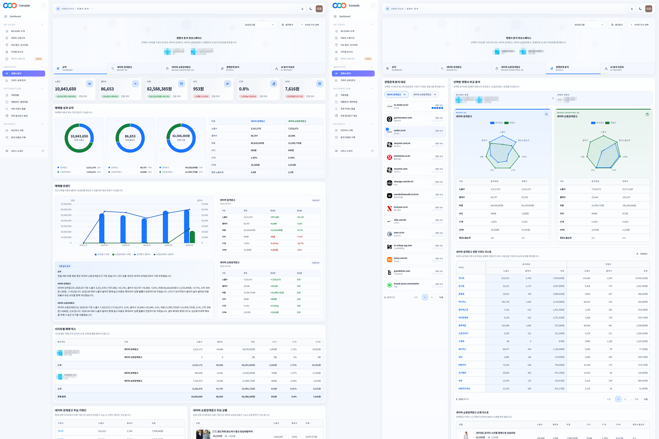The width and height of the screenshot is (659, 439).
Task: Open Dashboard icon in the Summary screen sidebar
Action: click(x=5, y=16)
